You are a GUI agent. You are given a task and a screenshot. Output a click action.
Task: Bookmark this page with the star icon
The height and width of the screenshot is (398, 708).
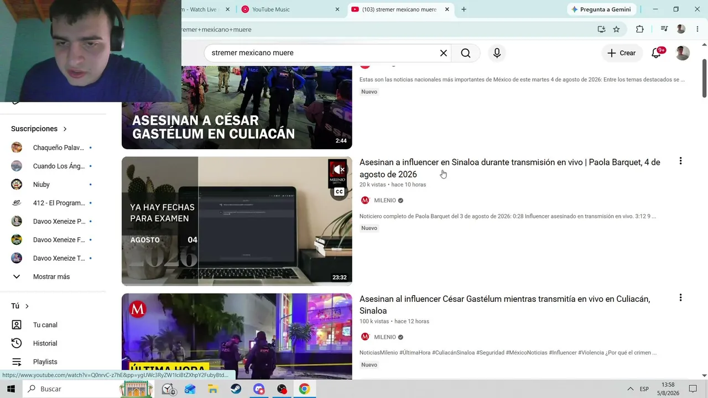(x=616, y=29)
